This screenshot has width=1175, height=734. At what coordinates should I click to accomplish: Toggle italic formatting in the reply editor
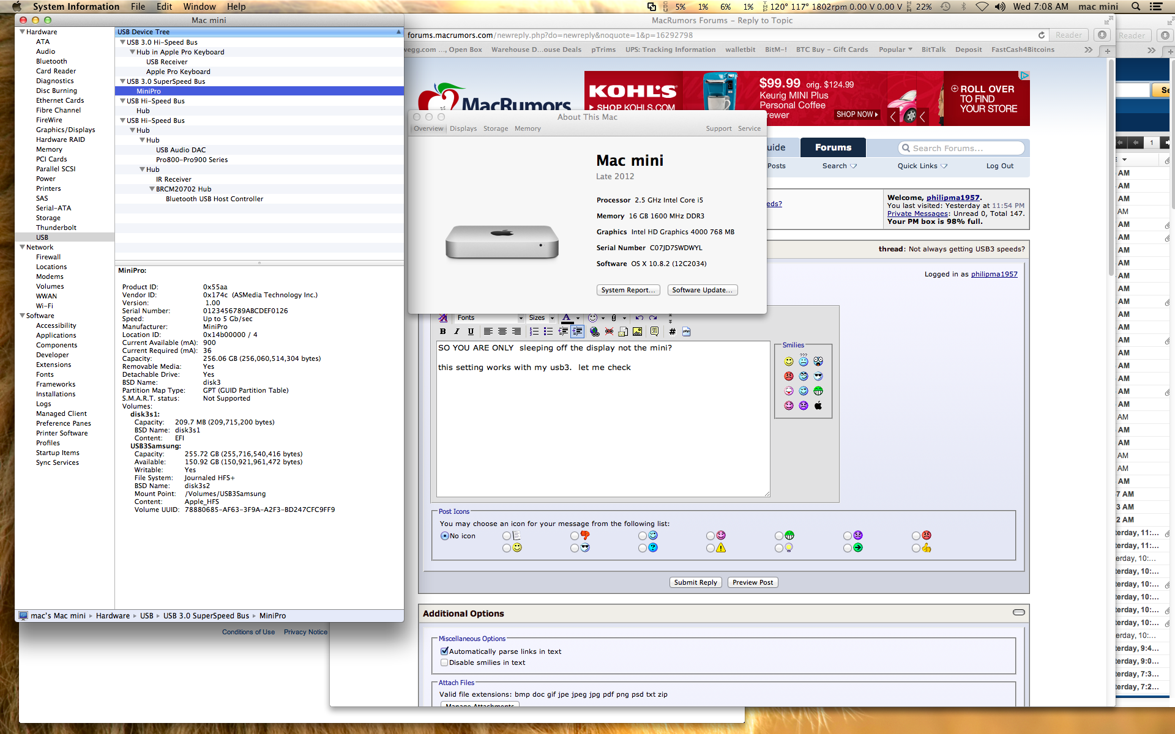pyautogui.click(x=457, y=332)
